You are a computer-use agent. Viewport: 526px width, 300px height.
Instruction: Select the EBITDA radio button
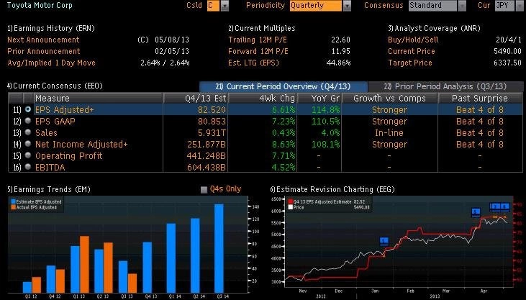28,167
